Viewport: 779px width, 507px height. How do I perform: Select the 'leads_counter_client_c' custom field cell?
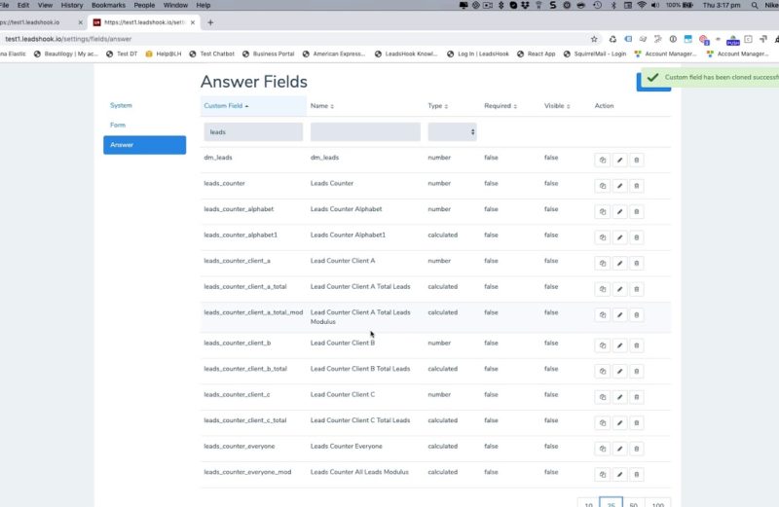coord(237,395)
